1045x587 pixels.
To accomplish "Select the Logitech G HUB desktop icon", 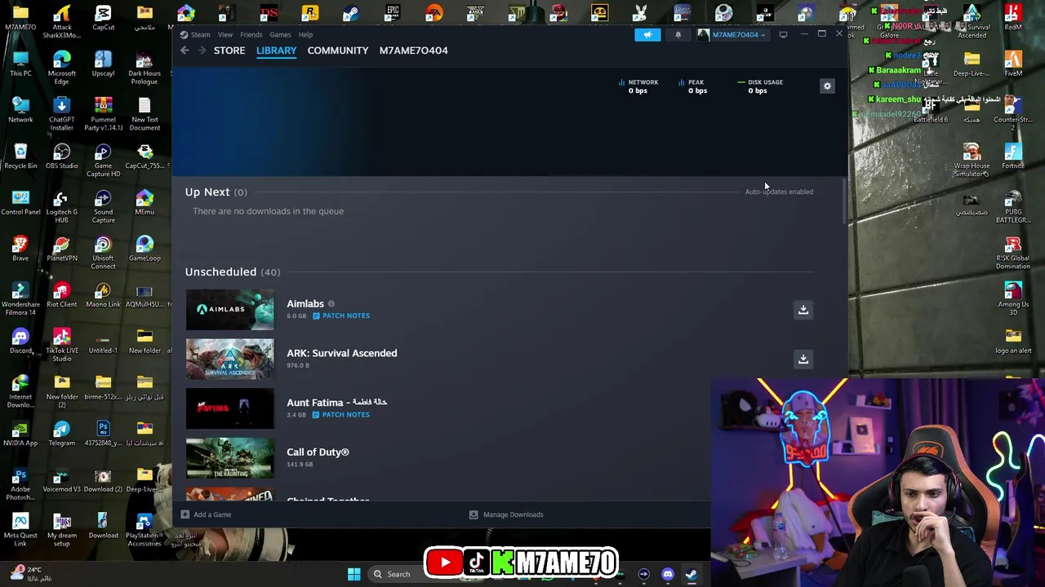I will [x=62, y=207].
